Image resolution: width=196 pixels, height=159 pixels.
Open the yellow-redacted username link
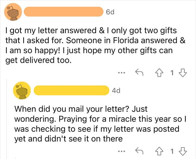point(71,90)
